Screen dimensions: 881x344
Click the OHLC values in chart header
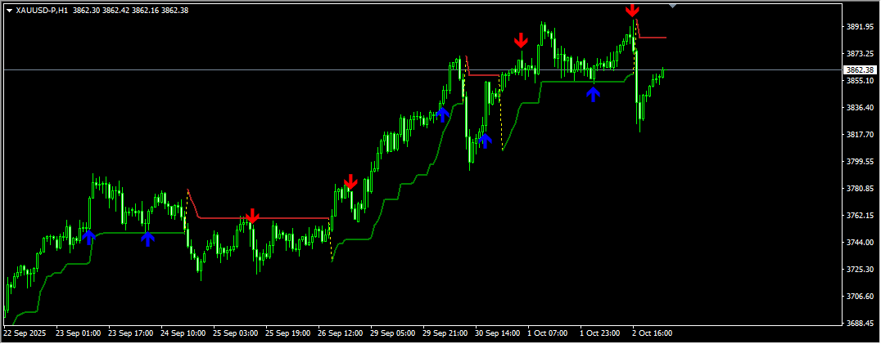click(x=130, y=11)
